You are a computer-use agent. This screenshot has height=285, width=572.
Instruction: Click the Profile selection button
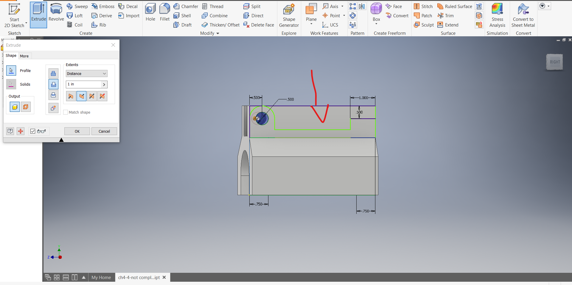[11, 71]
